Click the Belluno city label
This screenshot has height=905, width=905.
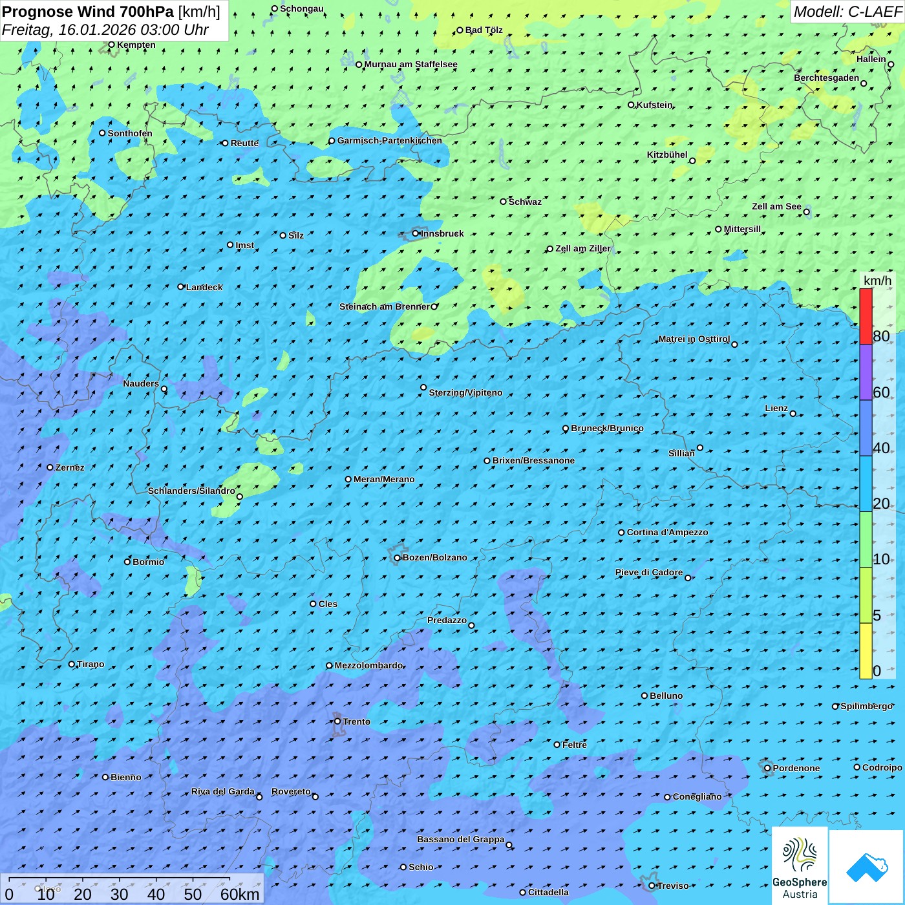click(x=666, y=696)
